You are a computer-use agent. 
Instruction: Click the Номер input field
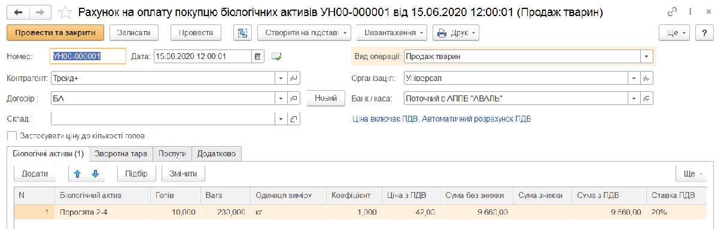click(x=88, y=56)
